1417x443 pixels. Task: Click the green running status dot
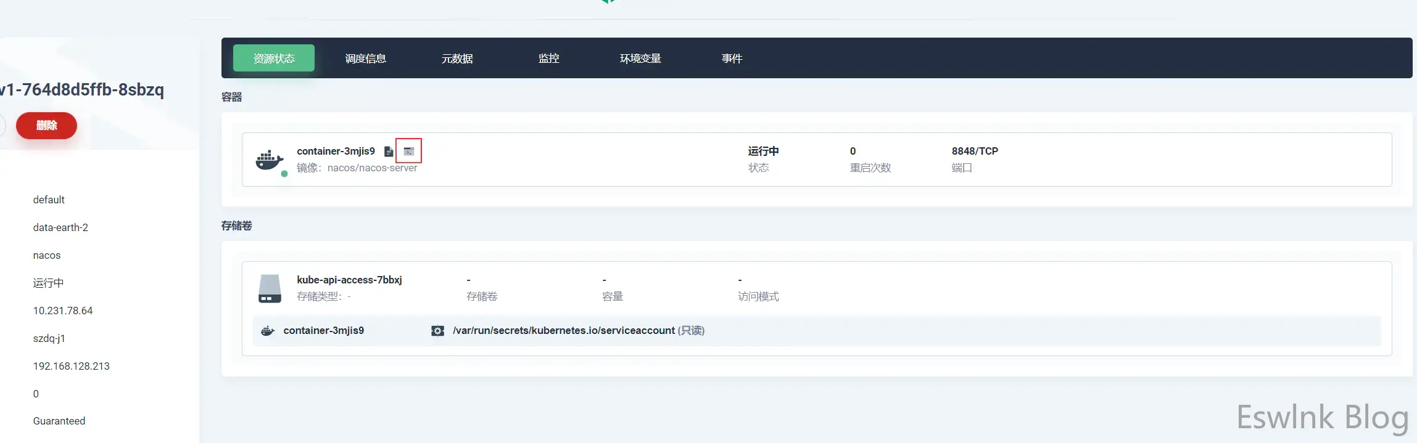click(x=284, y=174)
